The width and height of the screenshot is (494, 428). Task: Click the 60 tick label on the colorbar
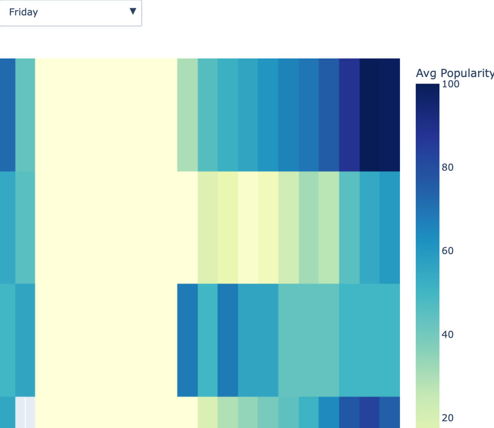point(447,251)
